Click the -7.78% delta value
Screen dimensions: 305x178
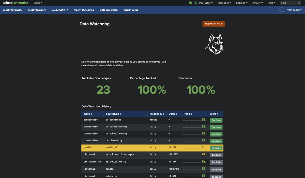[x=172, y=147]
